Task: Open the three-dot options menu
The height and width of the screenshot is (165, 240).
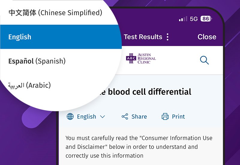Action: click(x=167, y=37)
